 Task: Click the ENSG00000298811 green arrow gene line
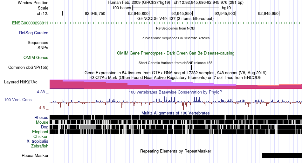(176, 23)
